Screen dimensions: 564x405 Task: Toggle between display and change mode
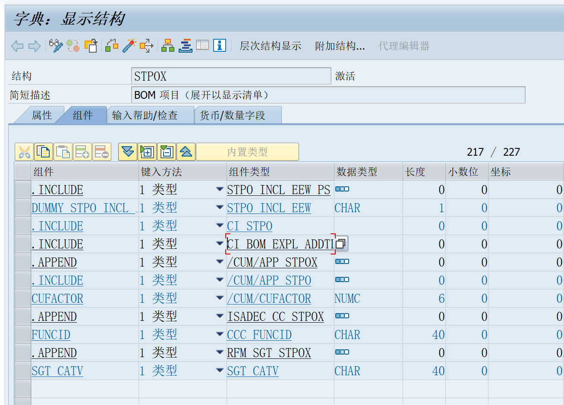55,45
